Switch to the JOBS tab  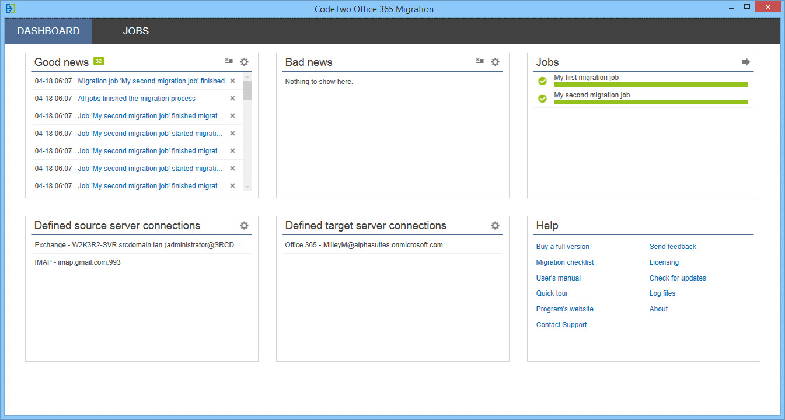pos(136,31)
